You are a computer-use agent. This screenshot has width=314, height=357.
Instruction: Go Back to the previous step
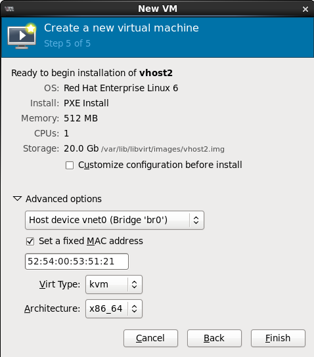[x=214, y=338]
